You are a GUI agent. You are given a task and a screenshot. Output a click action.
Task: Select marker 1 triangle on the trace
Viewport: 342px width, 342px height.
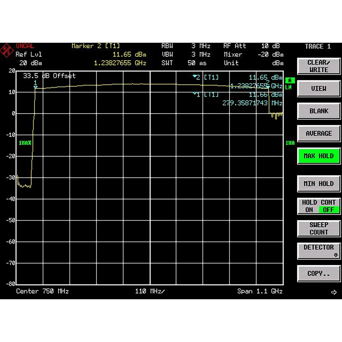[35, 88]
